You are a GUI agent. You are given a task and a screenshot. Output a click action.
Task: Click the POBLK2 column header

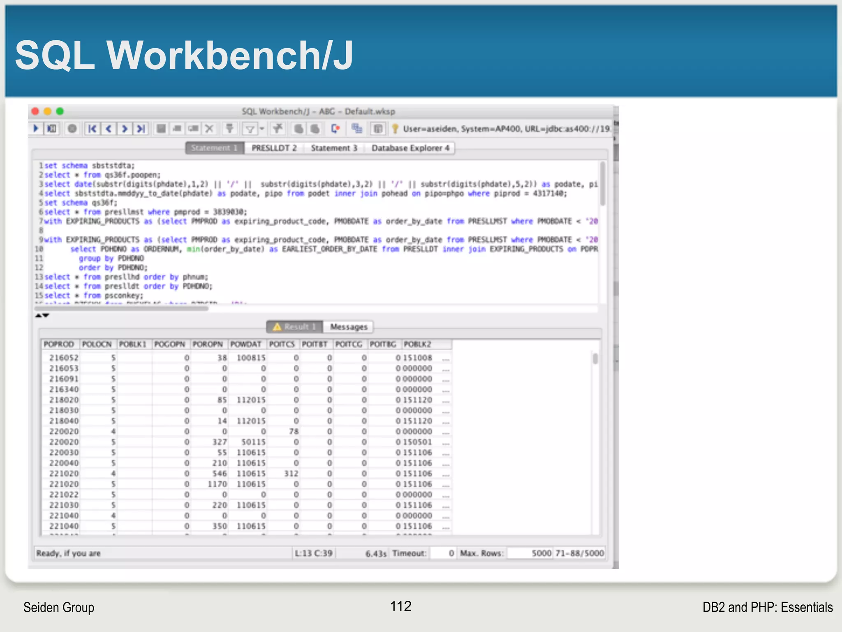pos(426,344)
